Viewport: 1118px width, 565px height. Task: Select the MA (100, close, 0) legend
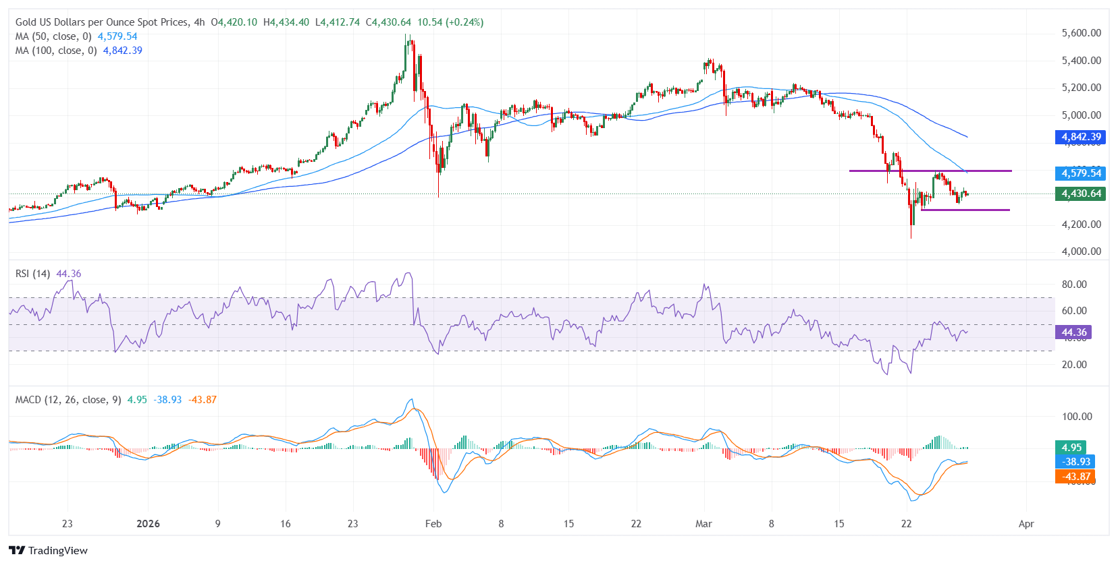[x=56, y=51]
